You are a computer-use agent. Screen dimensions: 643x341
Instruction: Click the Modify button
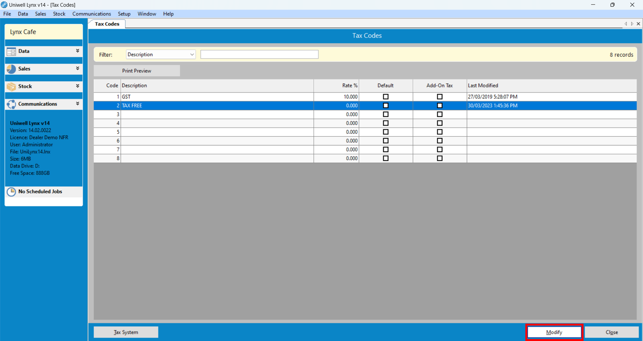(x=554, y=332)
